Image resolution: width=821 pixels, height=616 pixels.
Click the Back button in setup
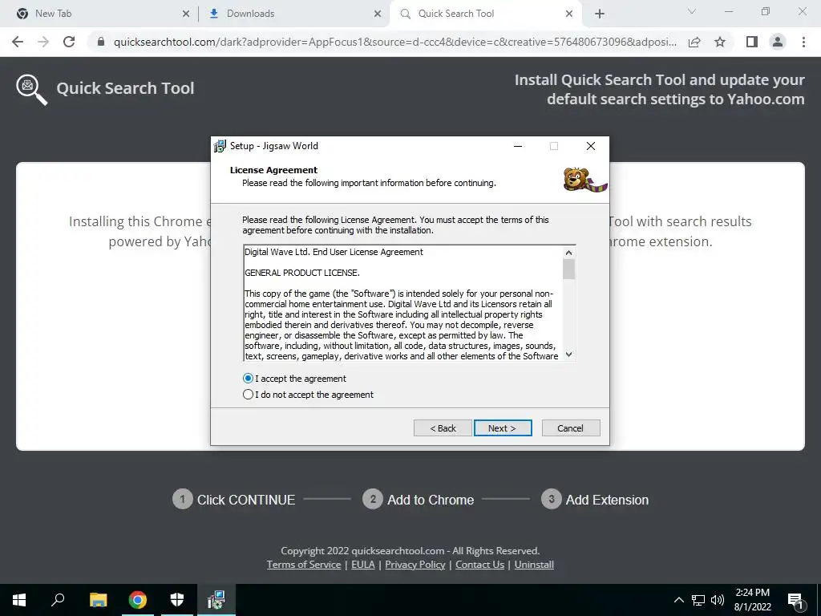(443, 428)
